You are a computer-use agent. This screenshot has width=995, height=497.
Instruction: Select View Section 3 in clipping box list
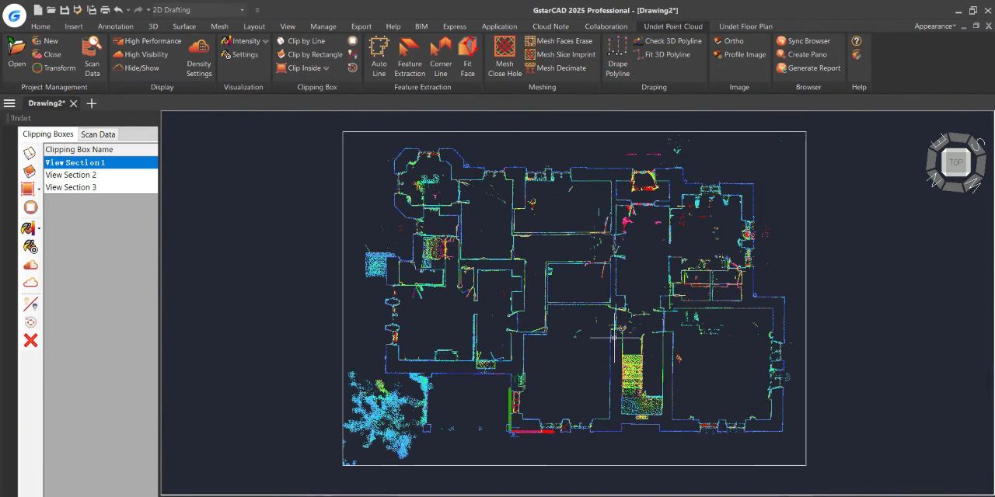101,187
